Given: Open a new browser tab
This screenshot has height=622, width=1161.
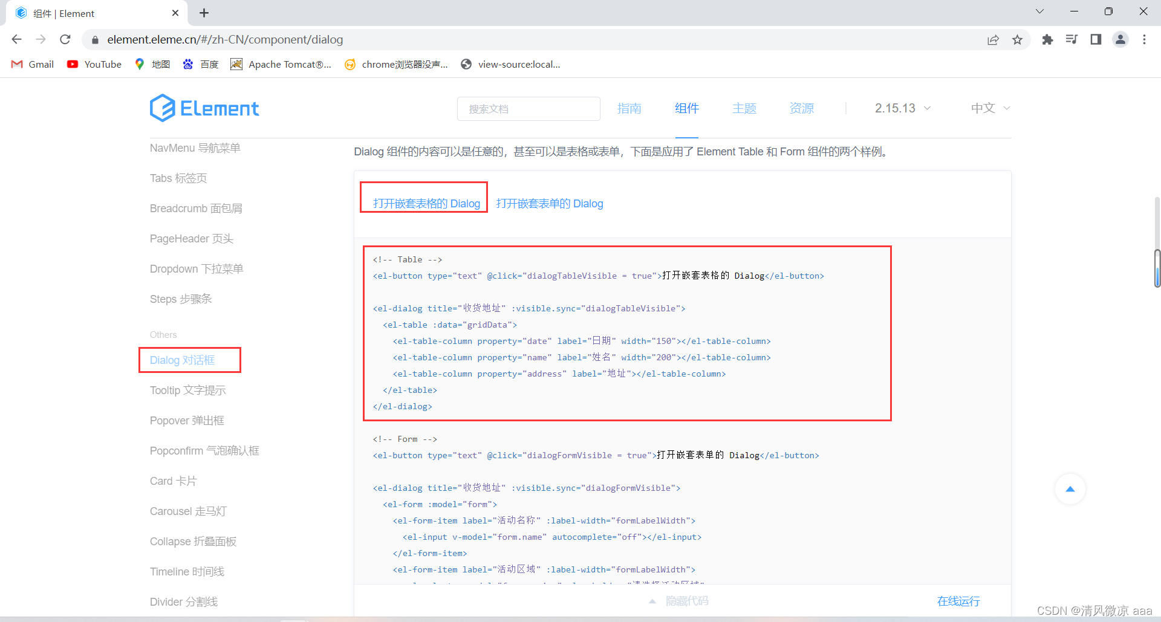Looking at the screenshot, I should click(x=204, y=13).
